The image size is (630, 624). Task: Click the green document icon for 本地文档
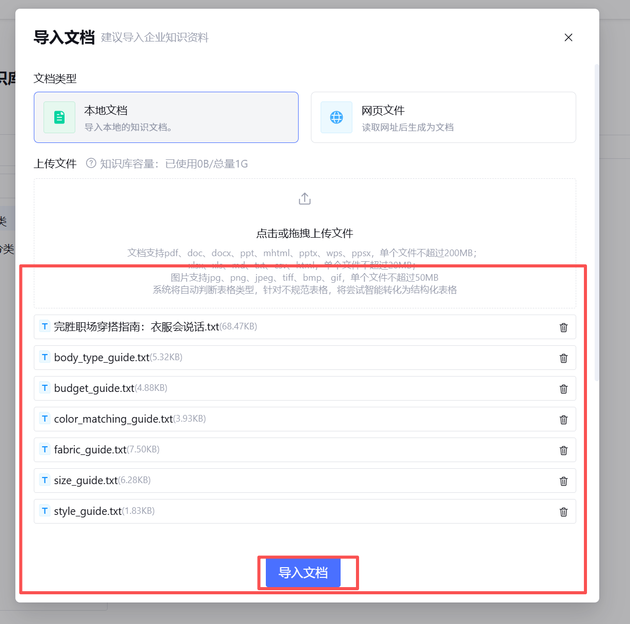pos(59,117)
